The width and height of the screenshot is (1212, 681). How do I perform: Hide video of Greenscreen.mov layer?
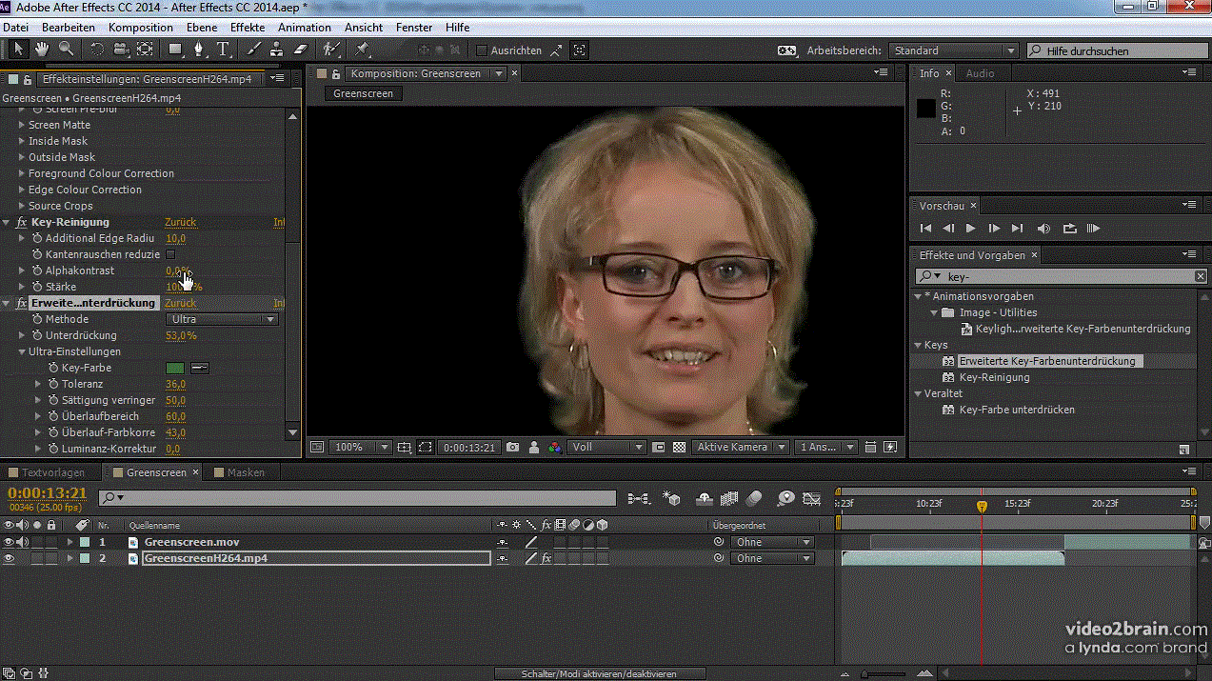point(9,542)
